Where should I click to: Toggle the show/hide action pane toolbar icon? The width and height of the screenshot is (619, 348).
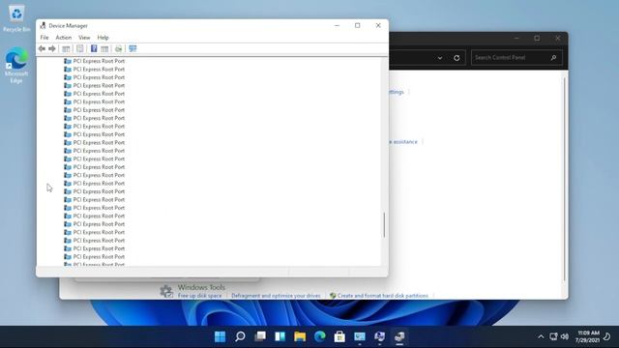104,48
